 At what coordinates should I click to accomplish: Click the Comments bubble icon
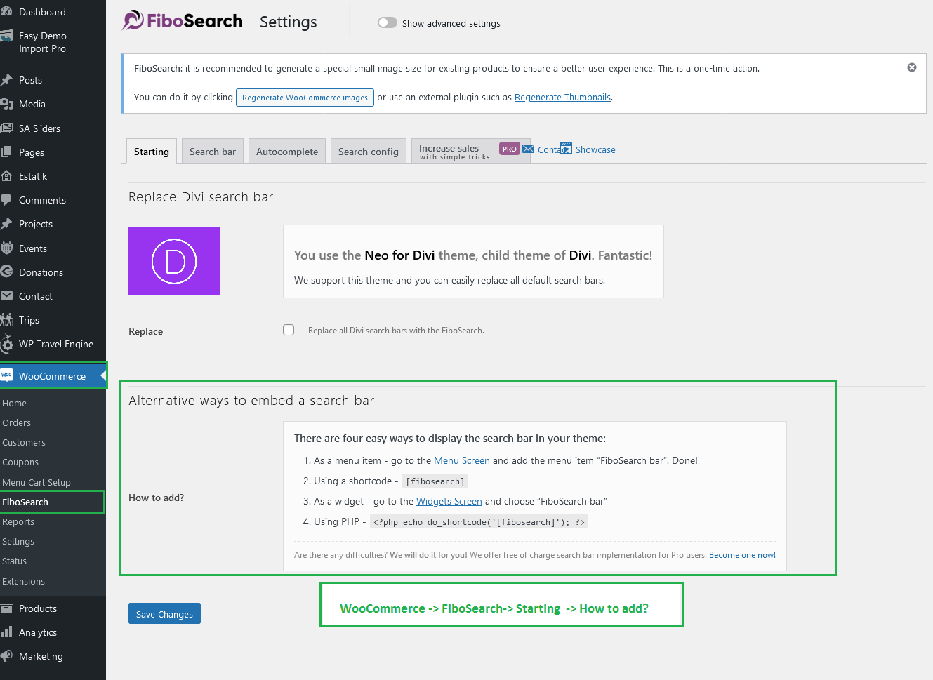(x=6, y=200)
